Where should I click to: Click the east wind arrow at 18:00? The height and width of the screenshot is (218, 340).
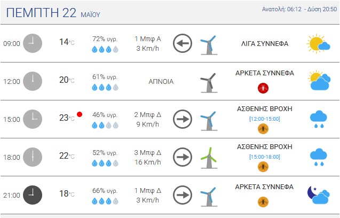(183, 157)
